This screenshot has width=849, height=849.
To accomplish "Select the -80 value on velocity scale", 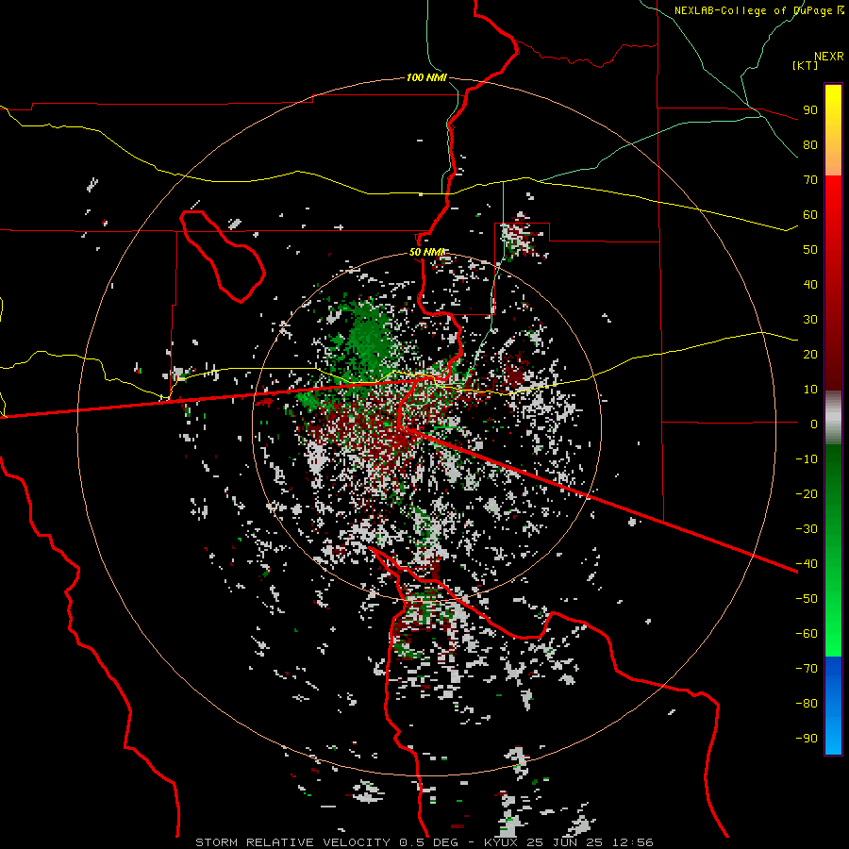I will coord(807,704).
